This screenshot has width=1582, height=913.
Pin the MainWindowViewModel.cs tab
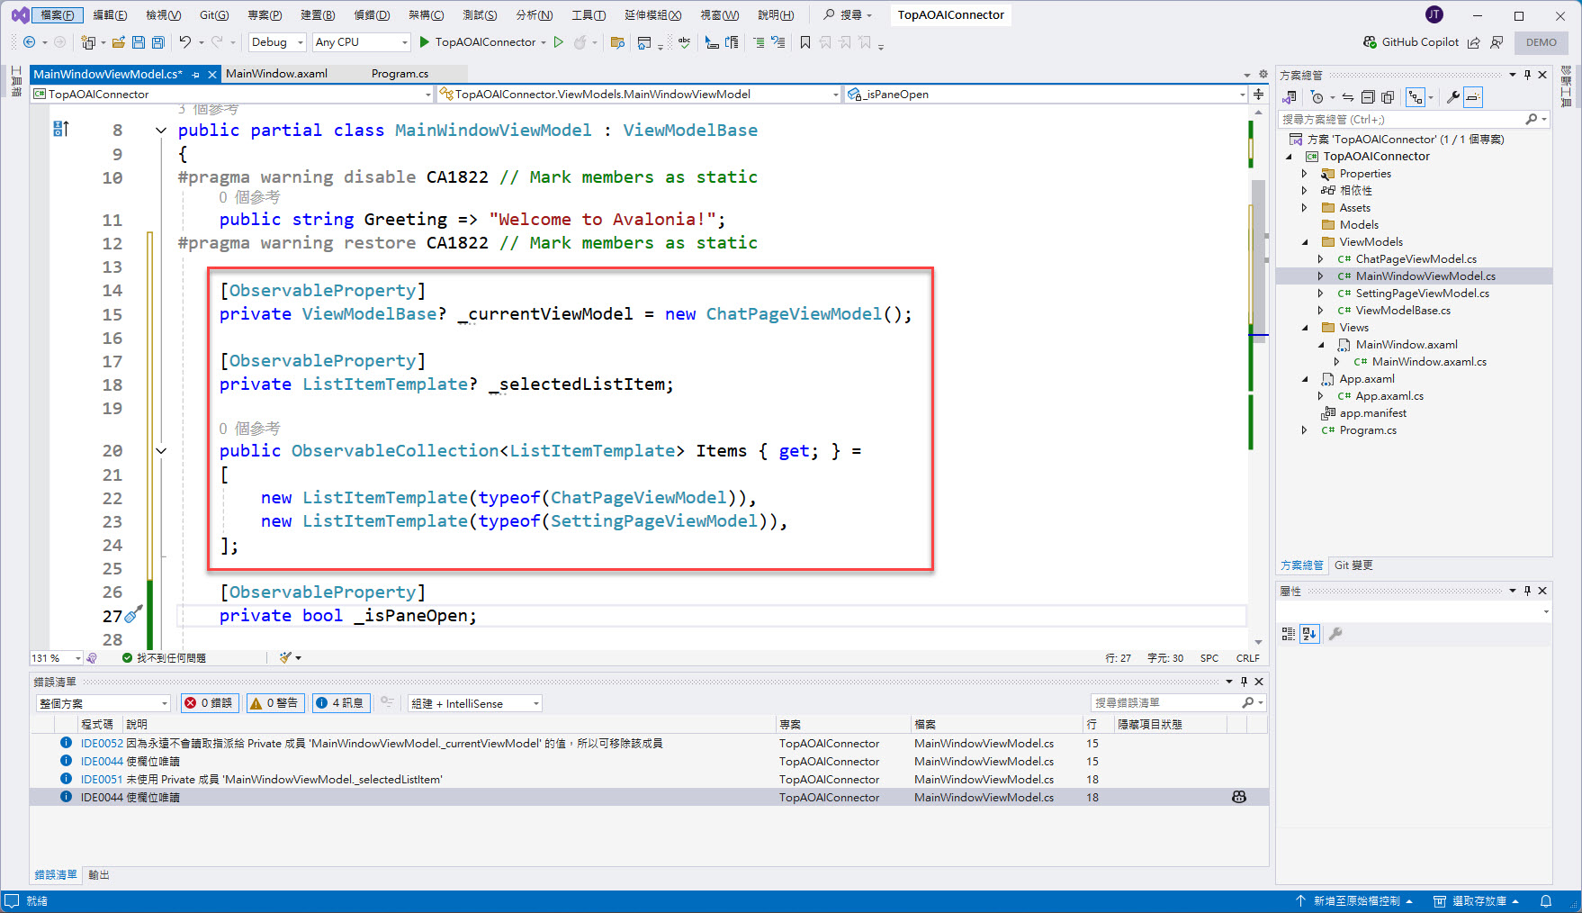pyautogui.click(x=196, y=75)
